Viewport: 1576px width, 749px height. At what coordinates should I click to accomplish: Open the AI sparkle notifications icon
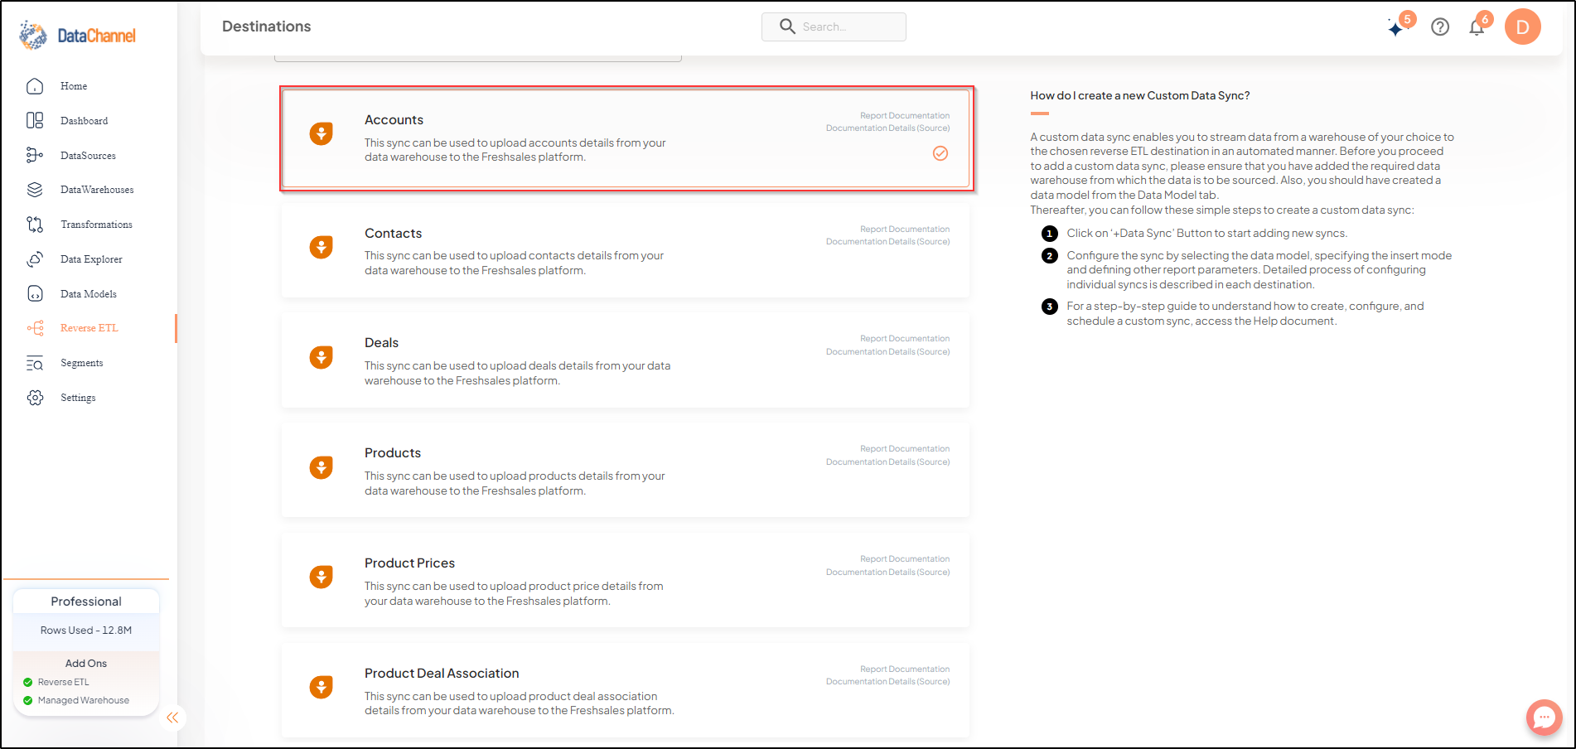1397,27
